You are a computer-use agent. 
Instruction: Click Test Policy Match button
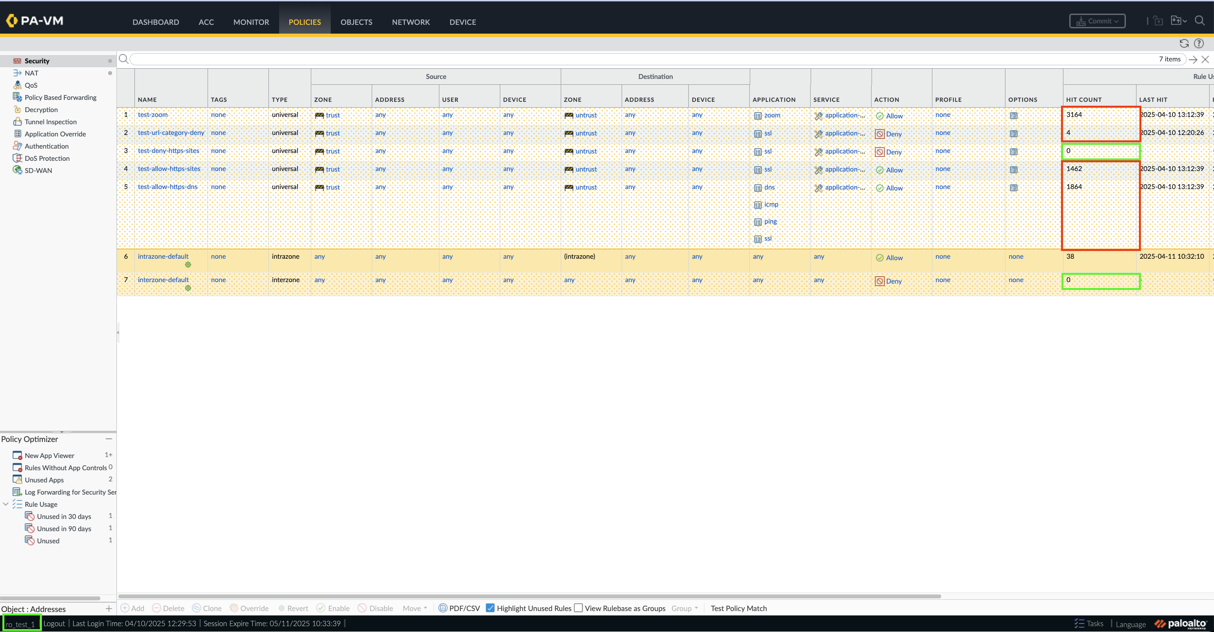pos(739,608)
